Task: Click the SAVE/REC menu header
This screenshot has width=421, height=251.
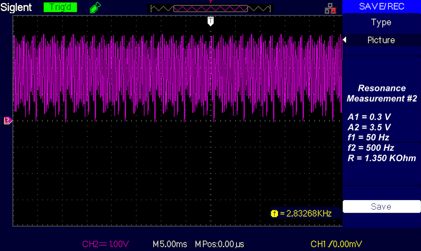Action: (381, 6)
